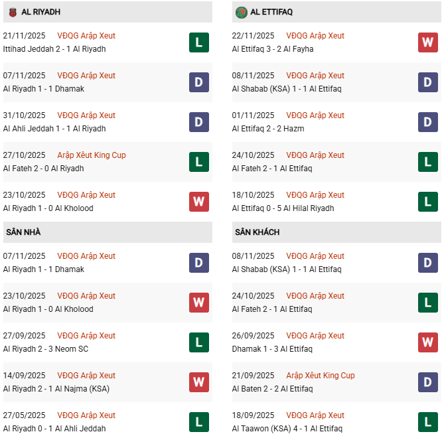
Task: Open VĐQG Arập Xeut link dated 21/11/2025
Action: pyautogui.click(x=86, y=36)
